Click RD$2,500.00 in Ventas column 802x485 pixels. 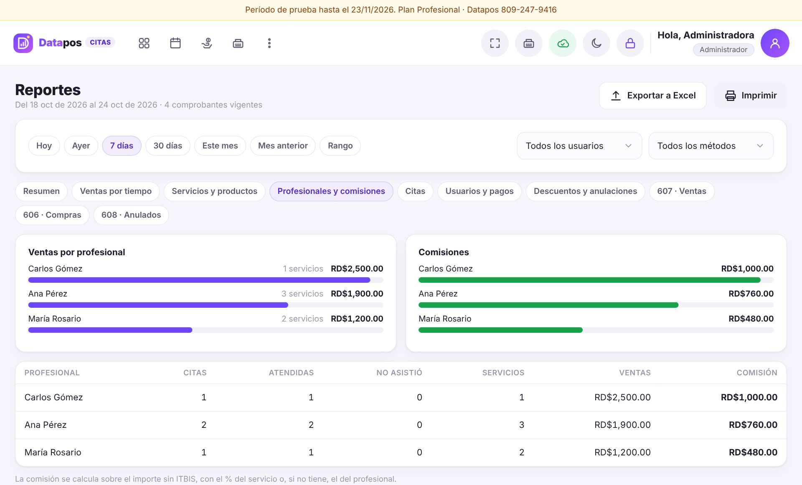622,397
